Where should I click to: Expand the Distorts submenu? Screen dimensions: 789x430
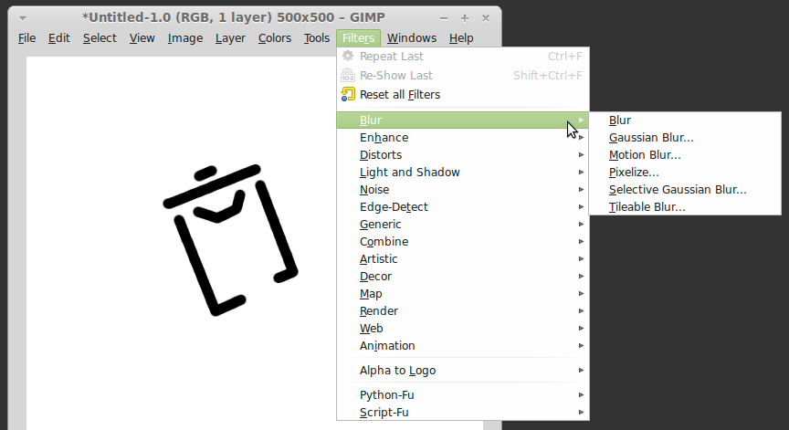coord(462,155)
